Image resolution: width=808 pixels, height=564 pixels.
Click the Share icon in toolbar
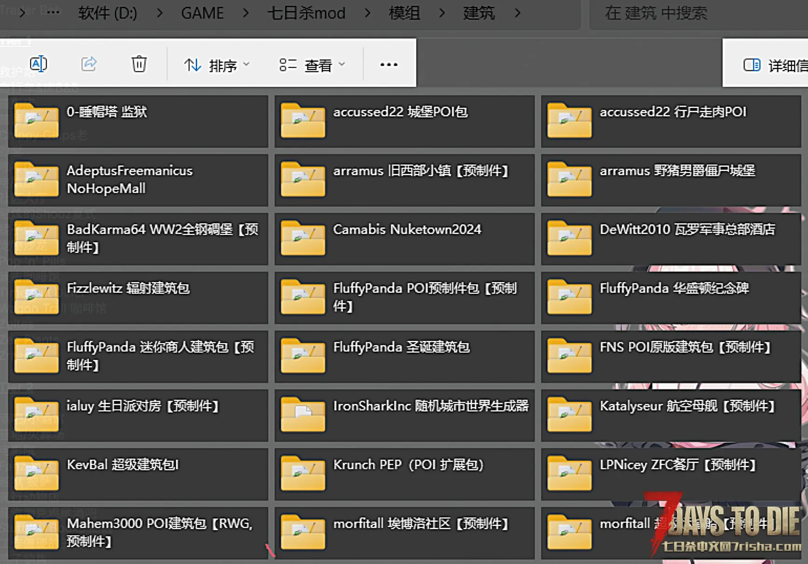click(x=89, y=64)
